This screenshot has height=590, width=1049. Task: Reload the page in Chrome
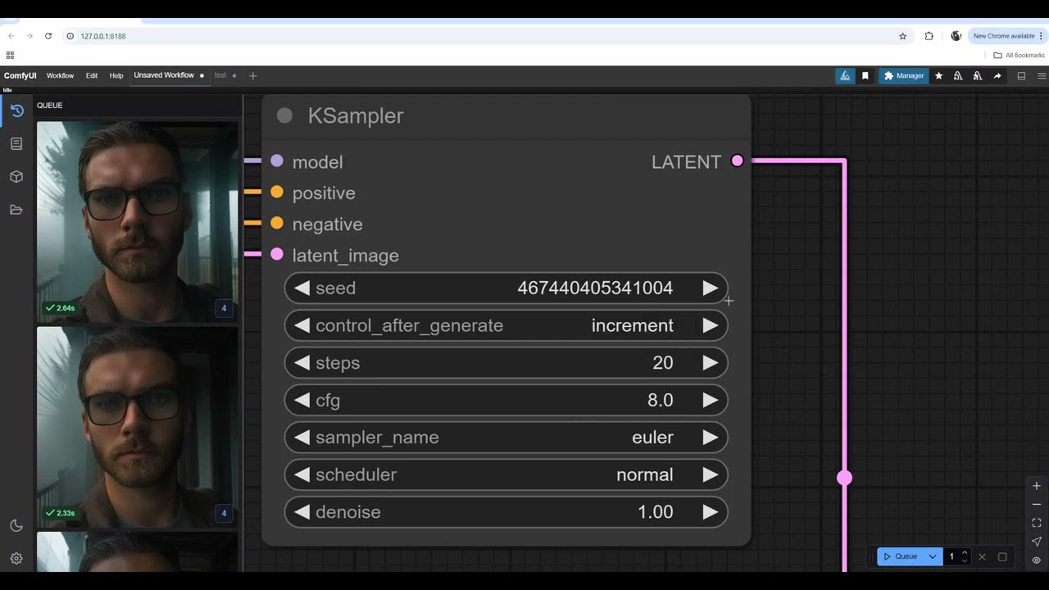point(48,36)
